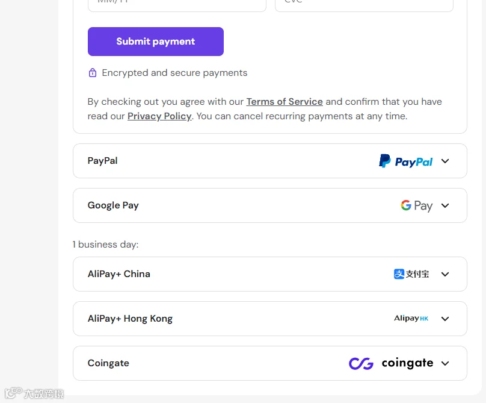This screenshot has width=486, height=403.
Task: Select the PayPal payment method label
Action: pyautogui.click(x=103, y=160)
